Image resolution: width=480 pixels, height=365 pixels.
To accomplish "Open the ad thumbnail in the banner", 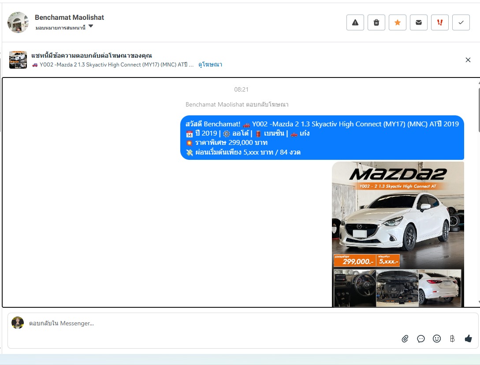I will (x=18, y=59).
